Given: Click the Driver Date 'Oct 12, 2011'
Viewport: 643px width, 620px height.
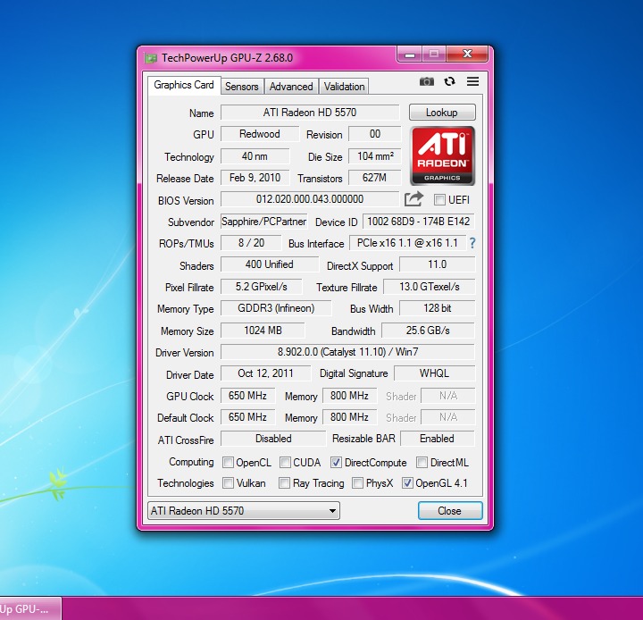Looking at the screenshot, I should pyautogui.click(x=266, y=373).
